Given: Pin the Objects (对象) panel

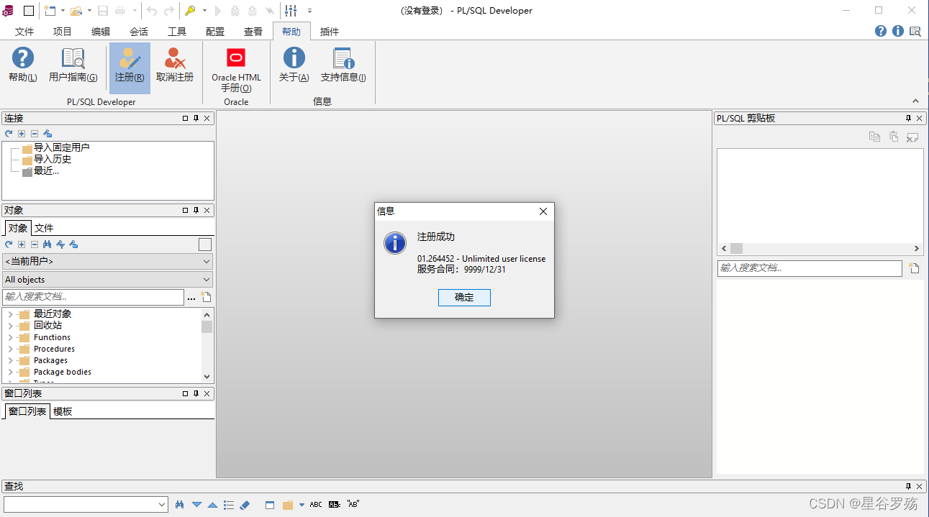Looking at the screenshot, I should point(196,211).
